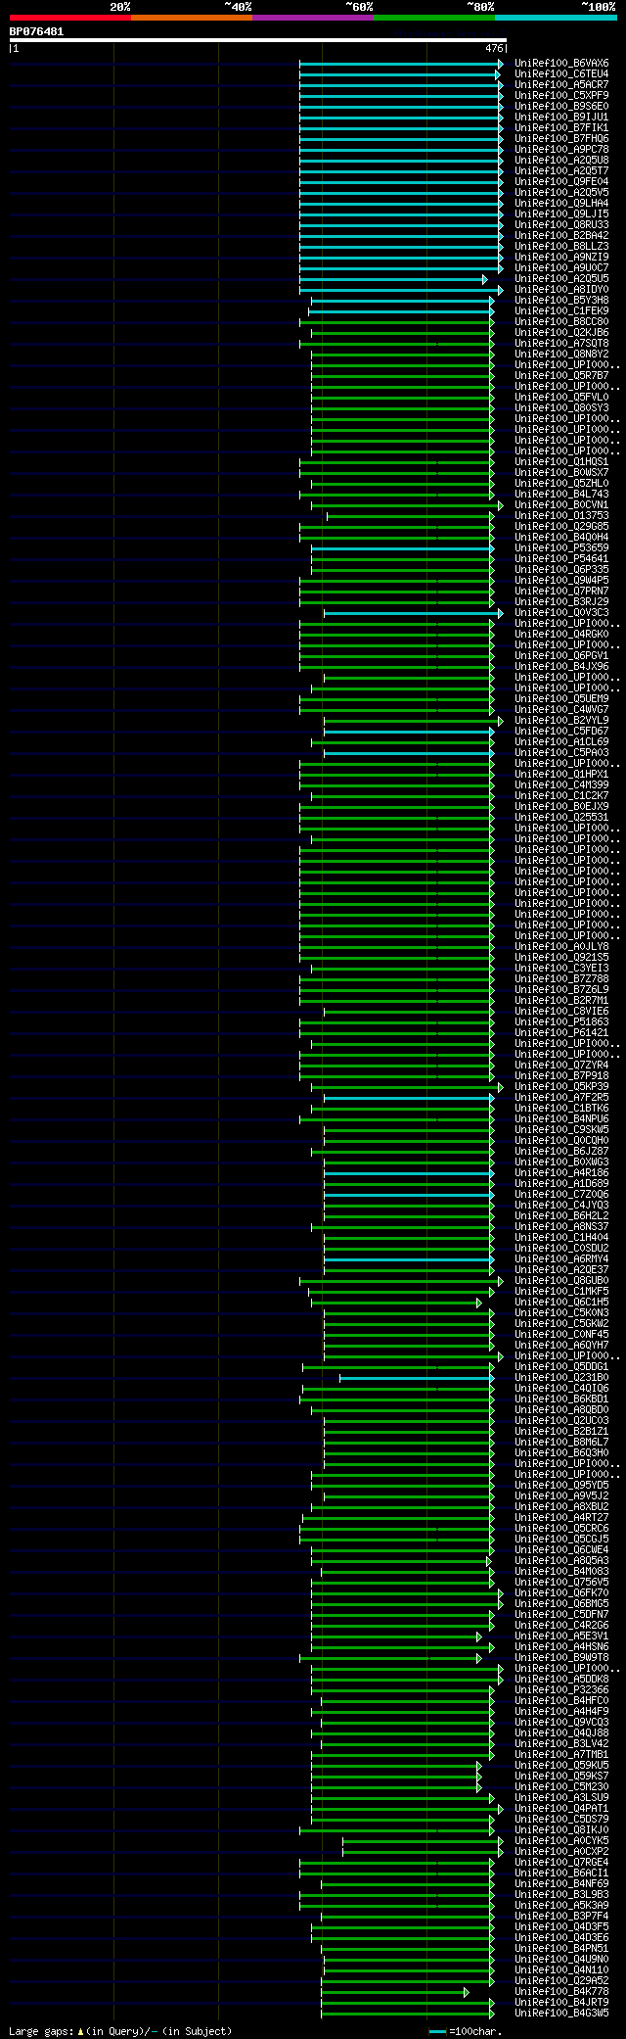This screenshot has width=626, height=2039.
Task: Click cyan alignment bar for UniRef100_A4R186
Action: [409, 1173]
